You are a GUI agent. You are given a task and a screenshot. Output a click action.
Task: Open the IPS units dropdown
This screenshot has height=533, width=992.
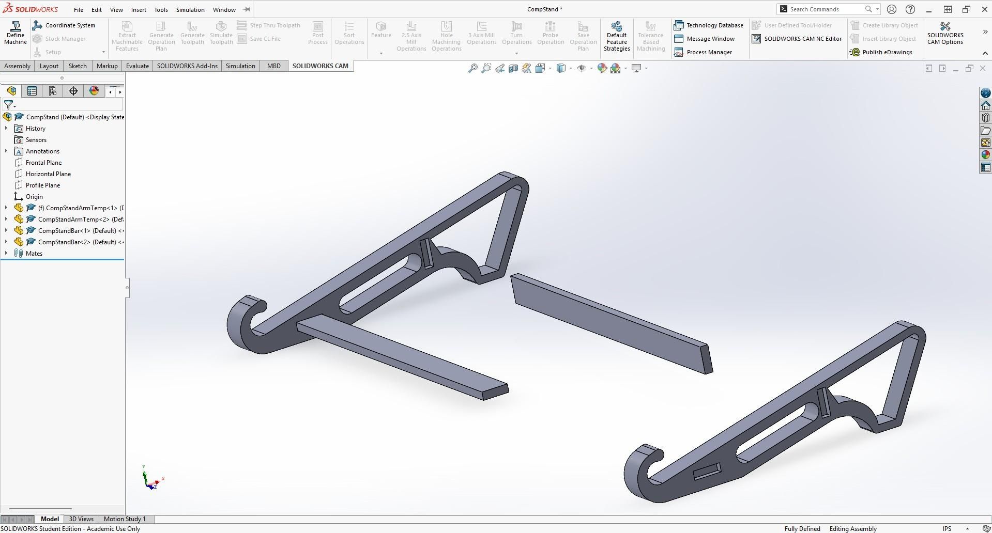click(x=951, y=528)
